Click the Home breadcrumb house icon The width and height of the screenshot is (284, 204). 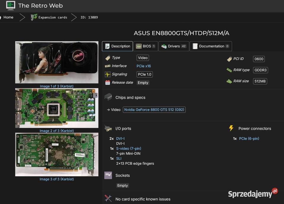point(1,17)
